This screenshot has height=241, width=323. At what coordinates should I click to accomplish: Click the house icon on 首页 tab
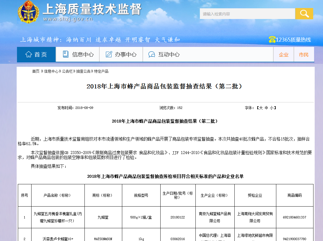tap(29, 54)
